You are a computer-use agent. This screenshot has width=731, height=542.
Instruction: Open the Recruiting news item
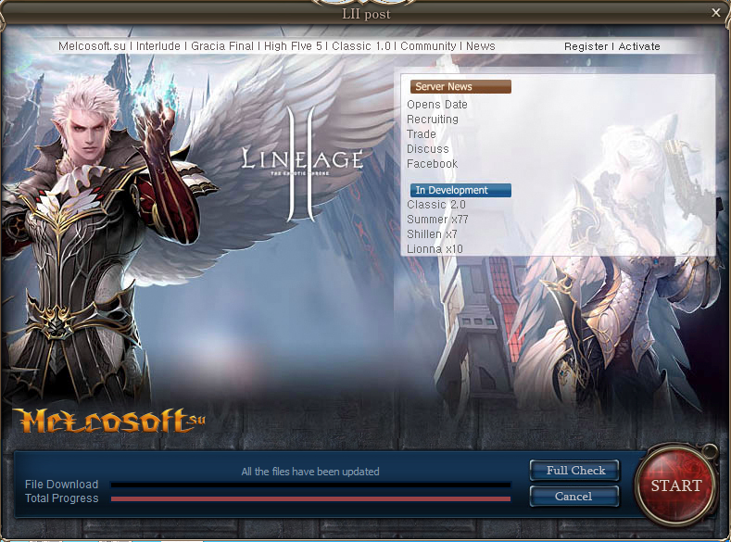tap(433, 120)
